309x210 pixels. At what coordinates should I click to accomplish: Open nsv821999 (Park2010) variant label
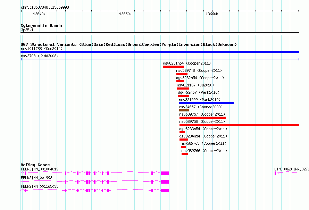click(200, 100)
